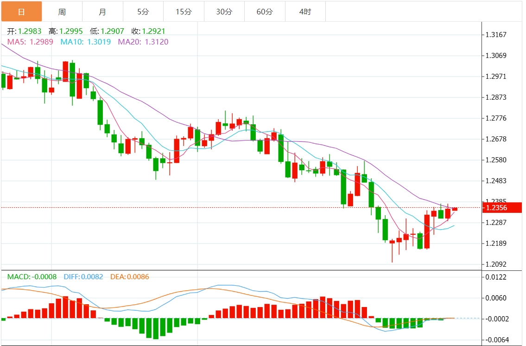526x346 pixels.
Task: Select the 日 daily chart tab
Action: [x=21, y=12]
